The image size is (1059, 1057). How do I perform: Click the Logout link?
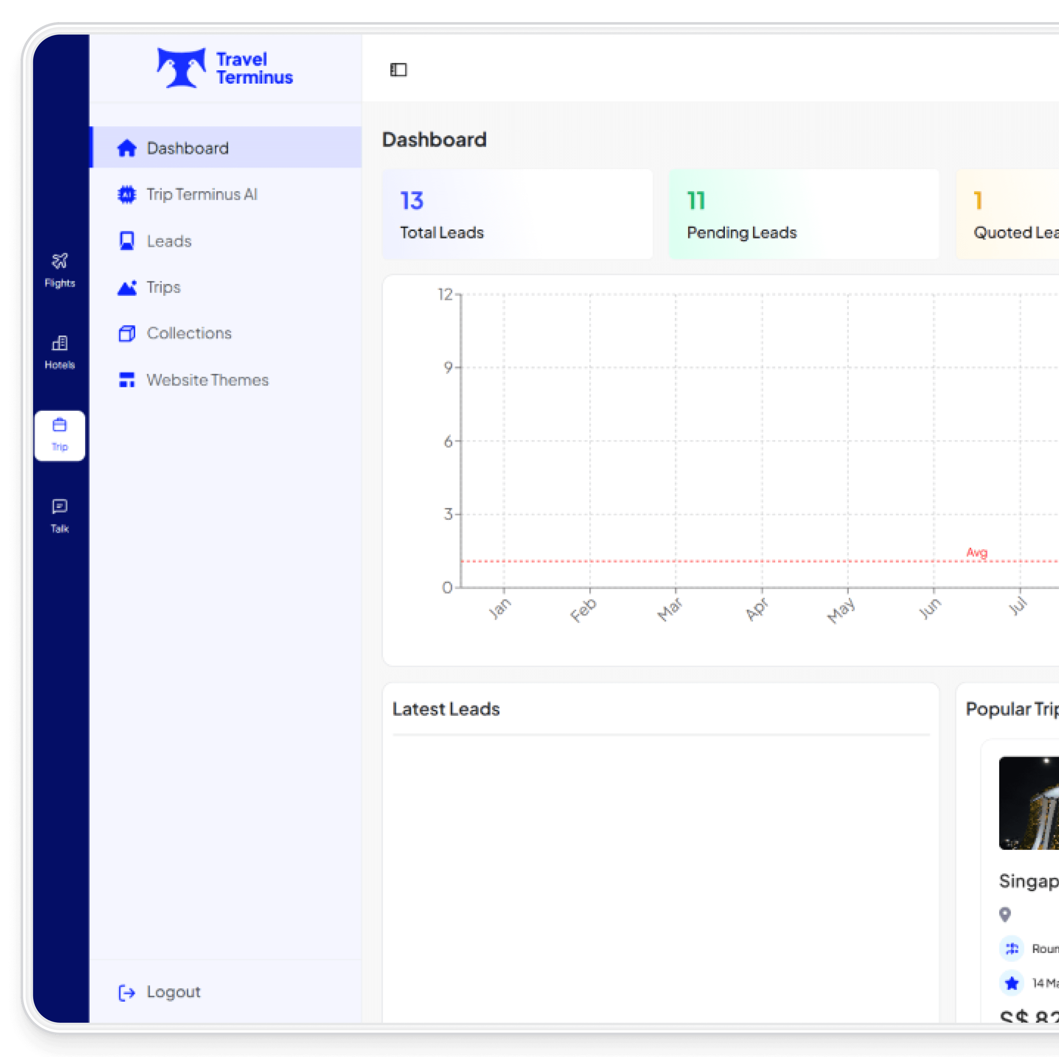[173, 992]
